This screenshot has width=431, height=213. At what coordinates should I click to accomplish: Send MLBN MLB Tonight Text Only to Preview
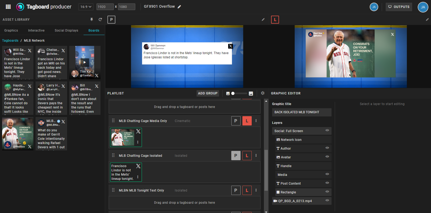point(236,190)
